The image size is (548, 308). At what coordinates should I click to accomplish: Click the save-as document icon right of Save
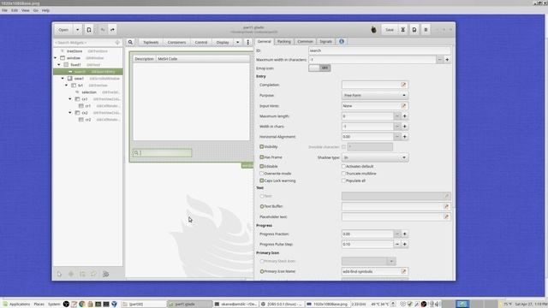tap(414, 30)
